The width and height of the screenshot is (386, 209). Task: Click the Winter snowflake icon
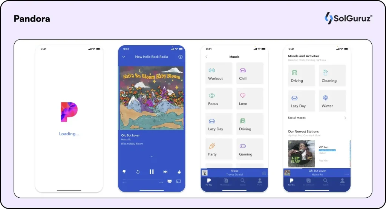pos(325,98)
